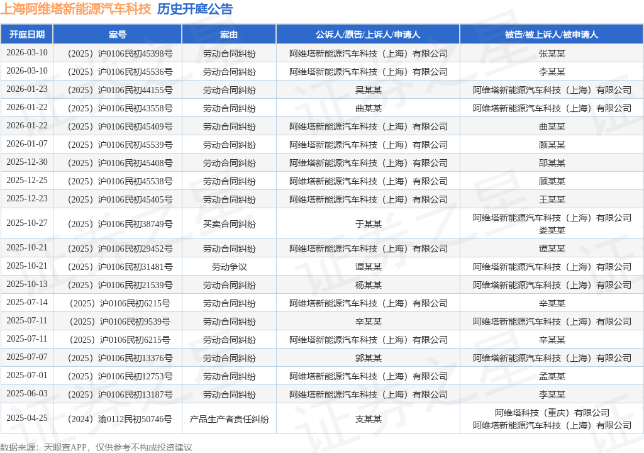Click the heading 历史开庭公告

tap(195, 9)
